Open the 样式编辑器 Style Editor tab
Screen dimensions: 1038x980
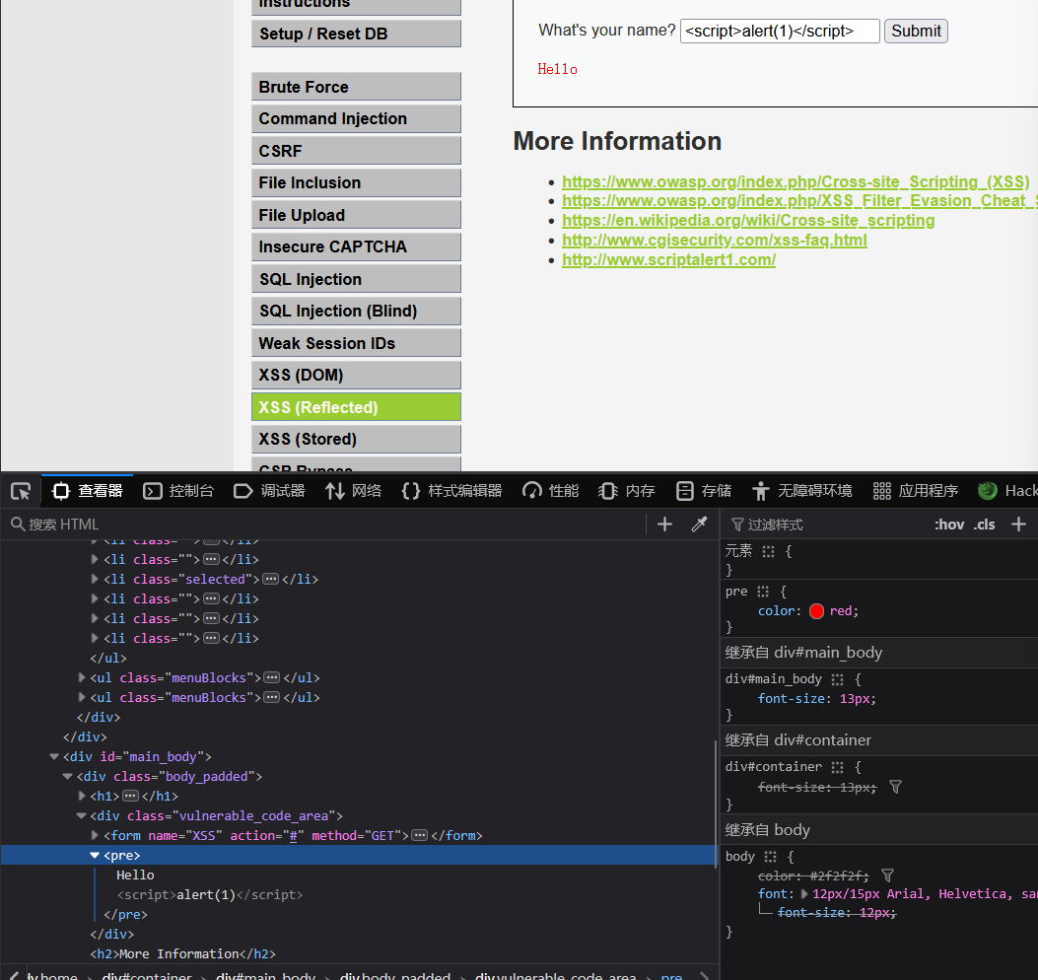coord(452,491)
